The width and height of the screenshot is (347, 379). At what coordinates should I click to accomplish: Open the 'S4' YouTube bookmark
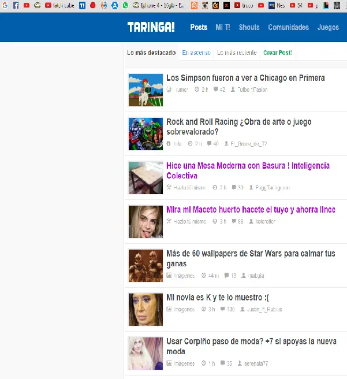click(296, 5)
